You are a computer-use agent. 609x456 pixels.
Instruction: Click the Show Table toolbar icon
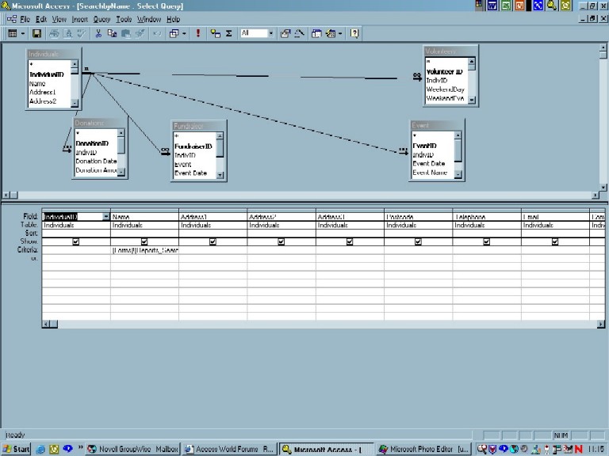click(x=216, y=33)
